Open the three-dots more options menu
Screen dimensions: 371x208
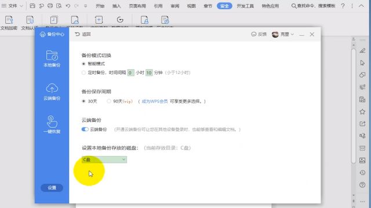pos(352,6)
